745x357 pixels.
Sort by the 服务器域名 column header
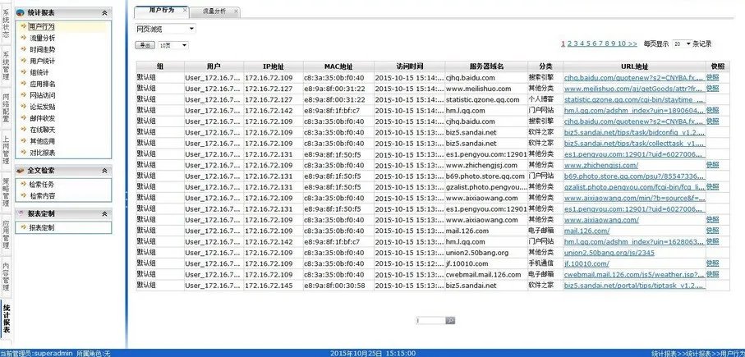[486, 66]
